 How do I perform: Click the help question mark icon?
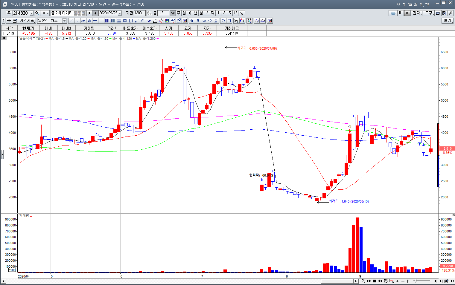point(404,4)
